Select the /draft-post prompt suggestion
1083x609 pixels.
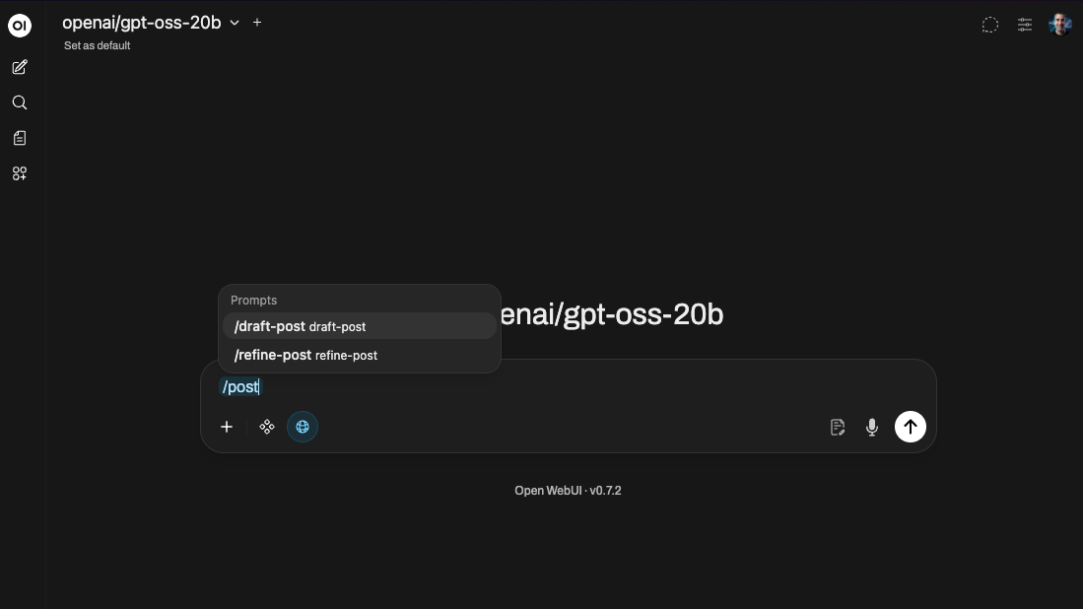coord(359,326)
